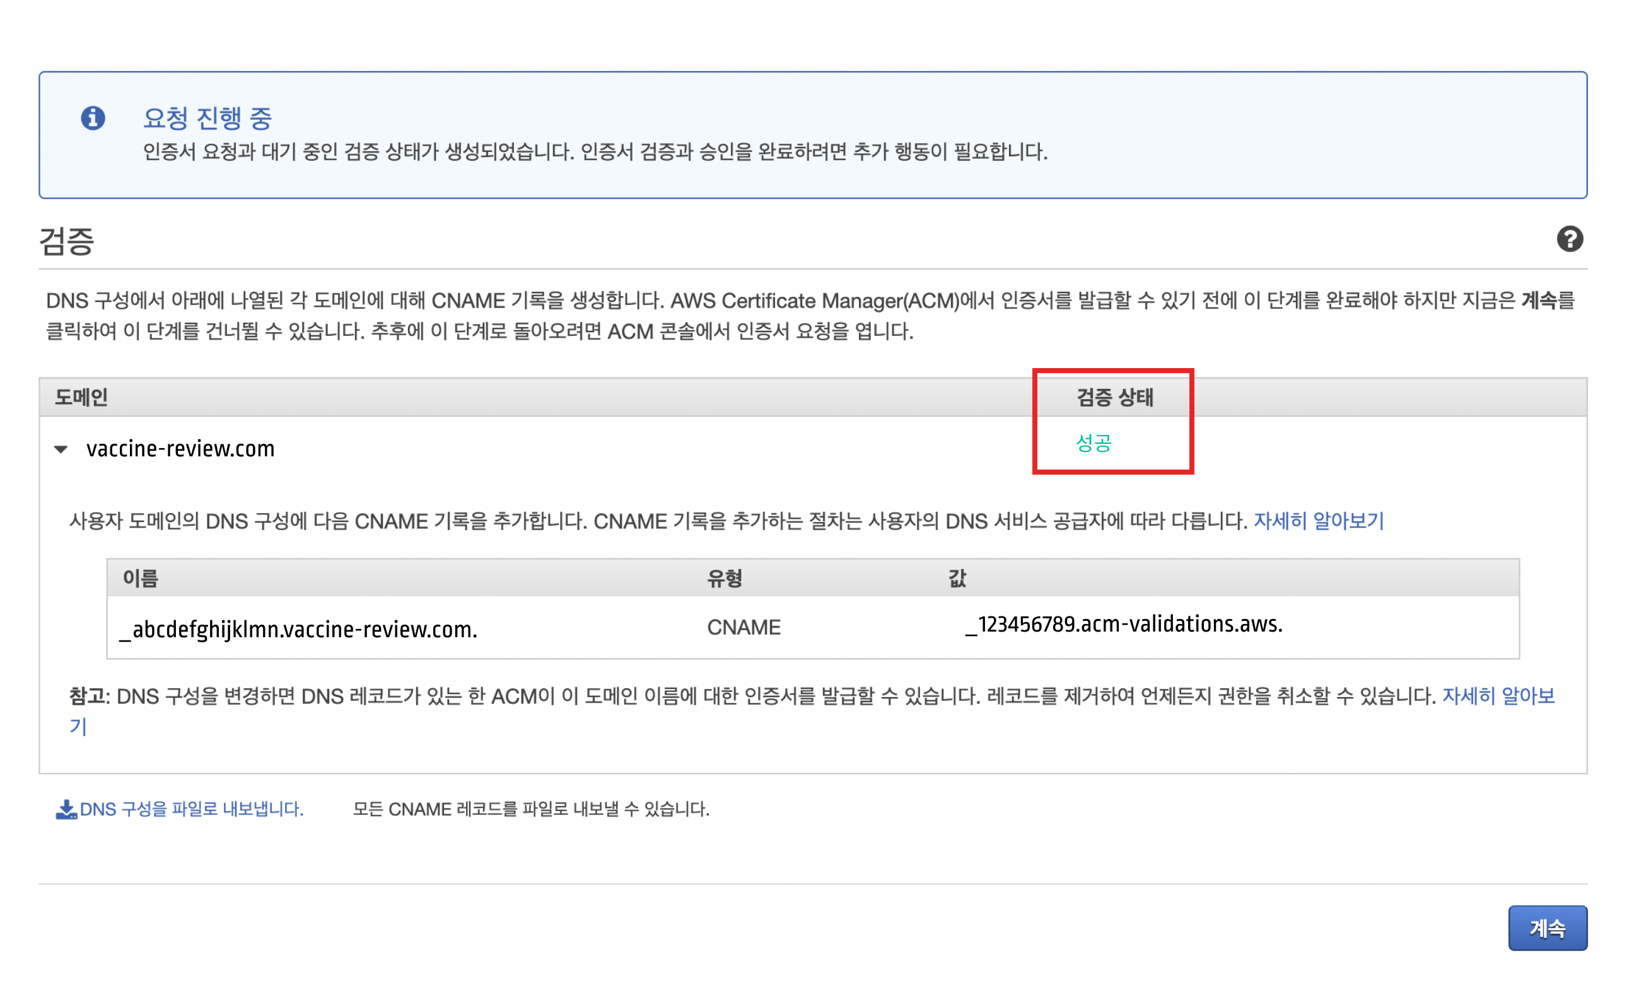This screenshot has width=1651, height=982.
Task: Click the 요청 진행 중 banner title
Action: (x=207, y=118)
